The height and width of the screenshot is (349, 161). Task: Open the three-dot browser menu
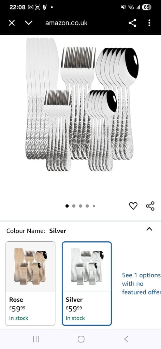(x=149, y=23)
